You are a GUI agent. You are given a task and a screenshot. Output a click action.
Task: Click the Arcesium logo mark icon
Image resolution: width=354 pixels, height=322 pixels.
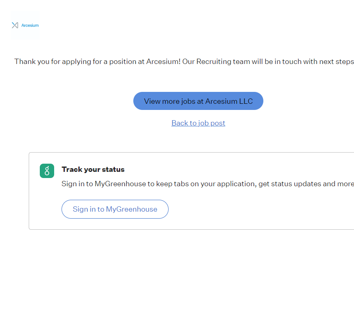[15, 25]
